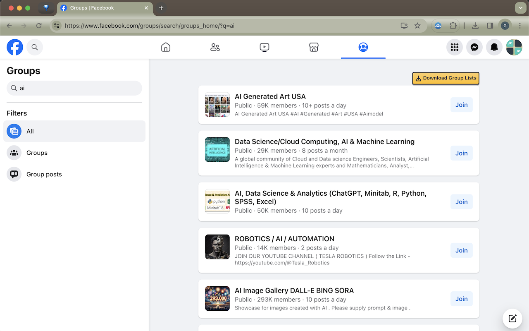
Task: Expand the tab search dropdown arrow
Action: pos(520,8)
